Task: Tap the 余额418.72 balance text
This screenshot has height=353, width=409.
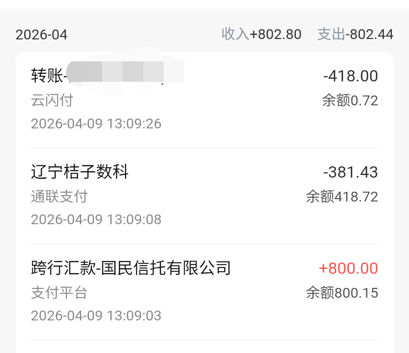Action: (342, 197)
